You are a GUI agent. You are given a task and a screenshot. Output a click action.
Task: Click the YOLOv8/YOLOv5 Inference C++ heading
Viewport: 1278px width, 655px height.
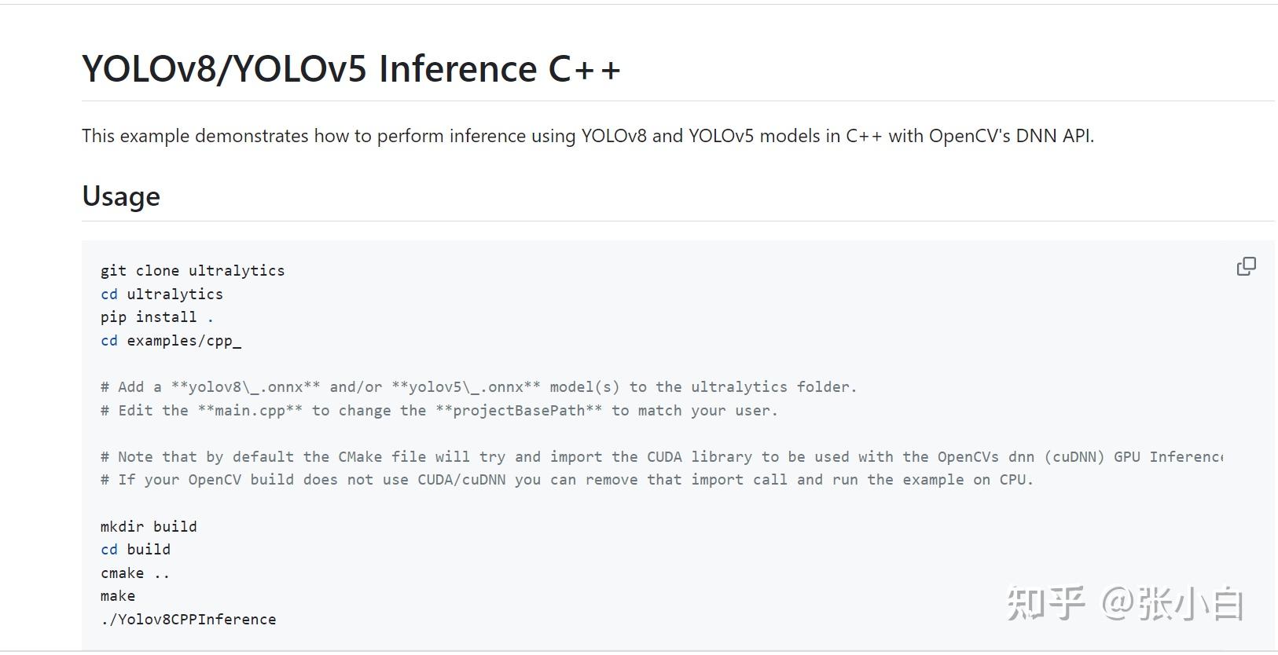(351, 69)
